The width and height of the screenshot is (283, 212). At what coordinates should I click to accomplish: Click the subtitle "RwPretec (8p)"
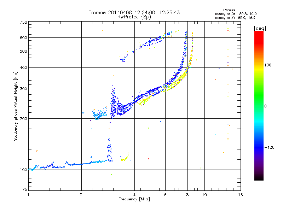coord(134,17)
